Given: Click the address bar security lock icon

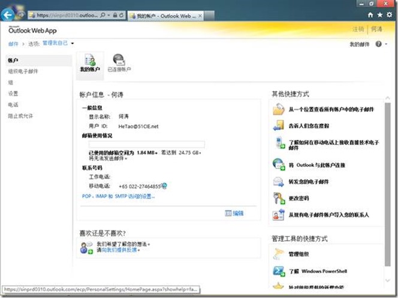Looking at the screenshot, I should (x=115, y=15).
